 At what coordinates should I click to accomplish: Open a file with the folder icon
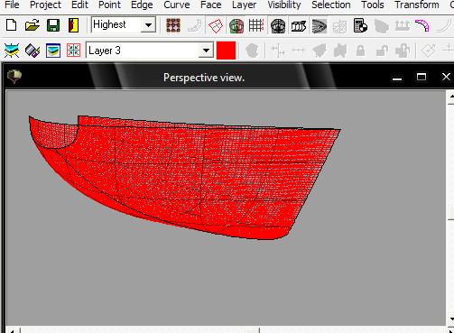[32, 25]
